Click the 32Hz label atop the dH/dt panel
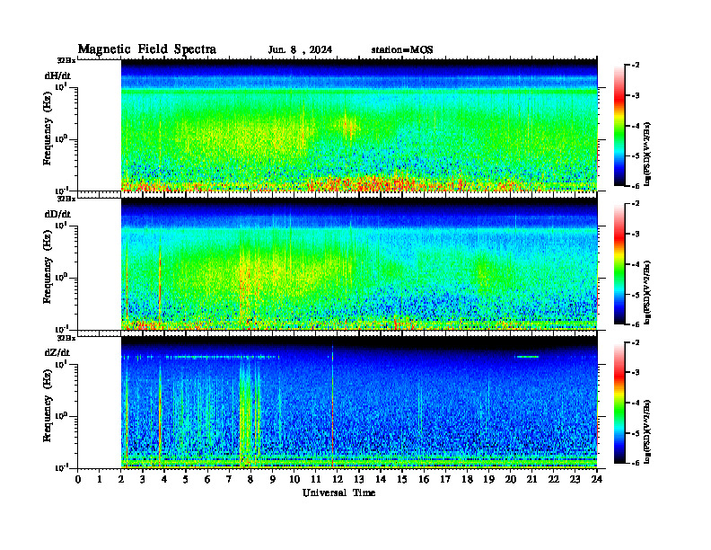Image resolution: width=711 pixels, height=550 pixels. [66, 60]
